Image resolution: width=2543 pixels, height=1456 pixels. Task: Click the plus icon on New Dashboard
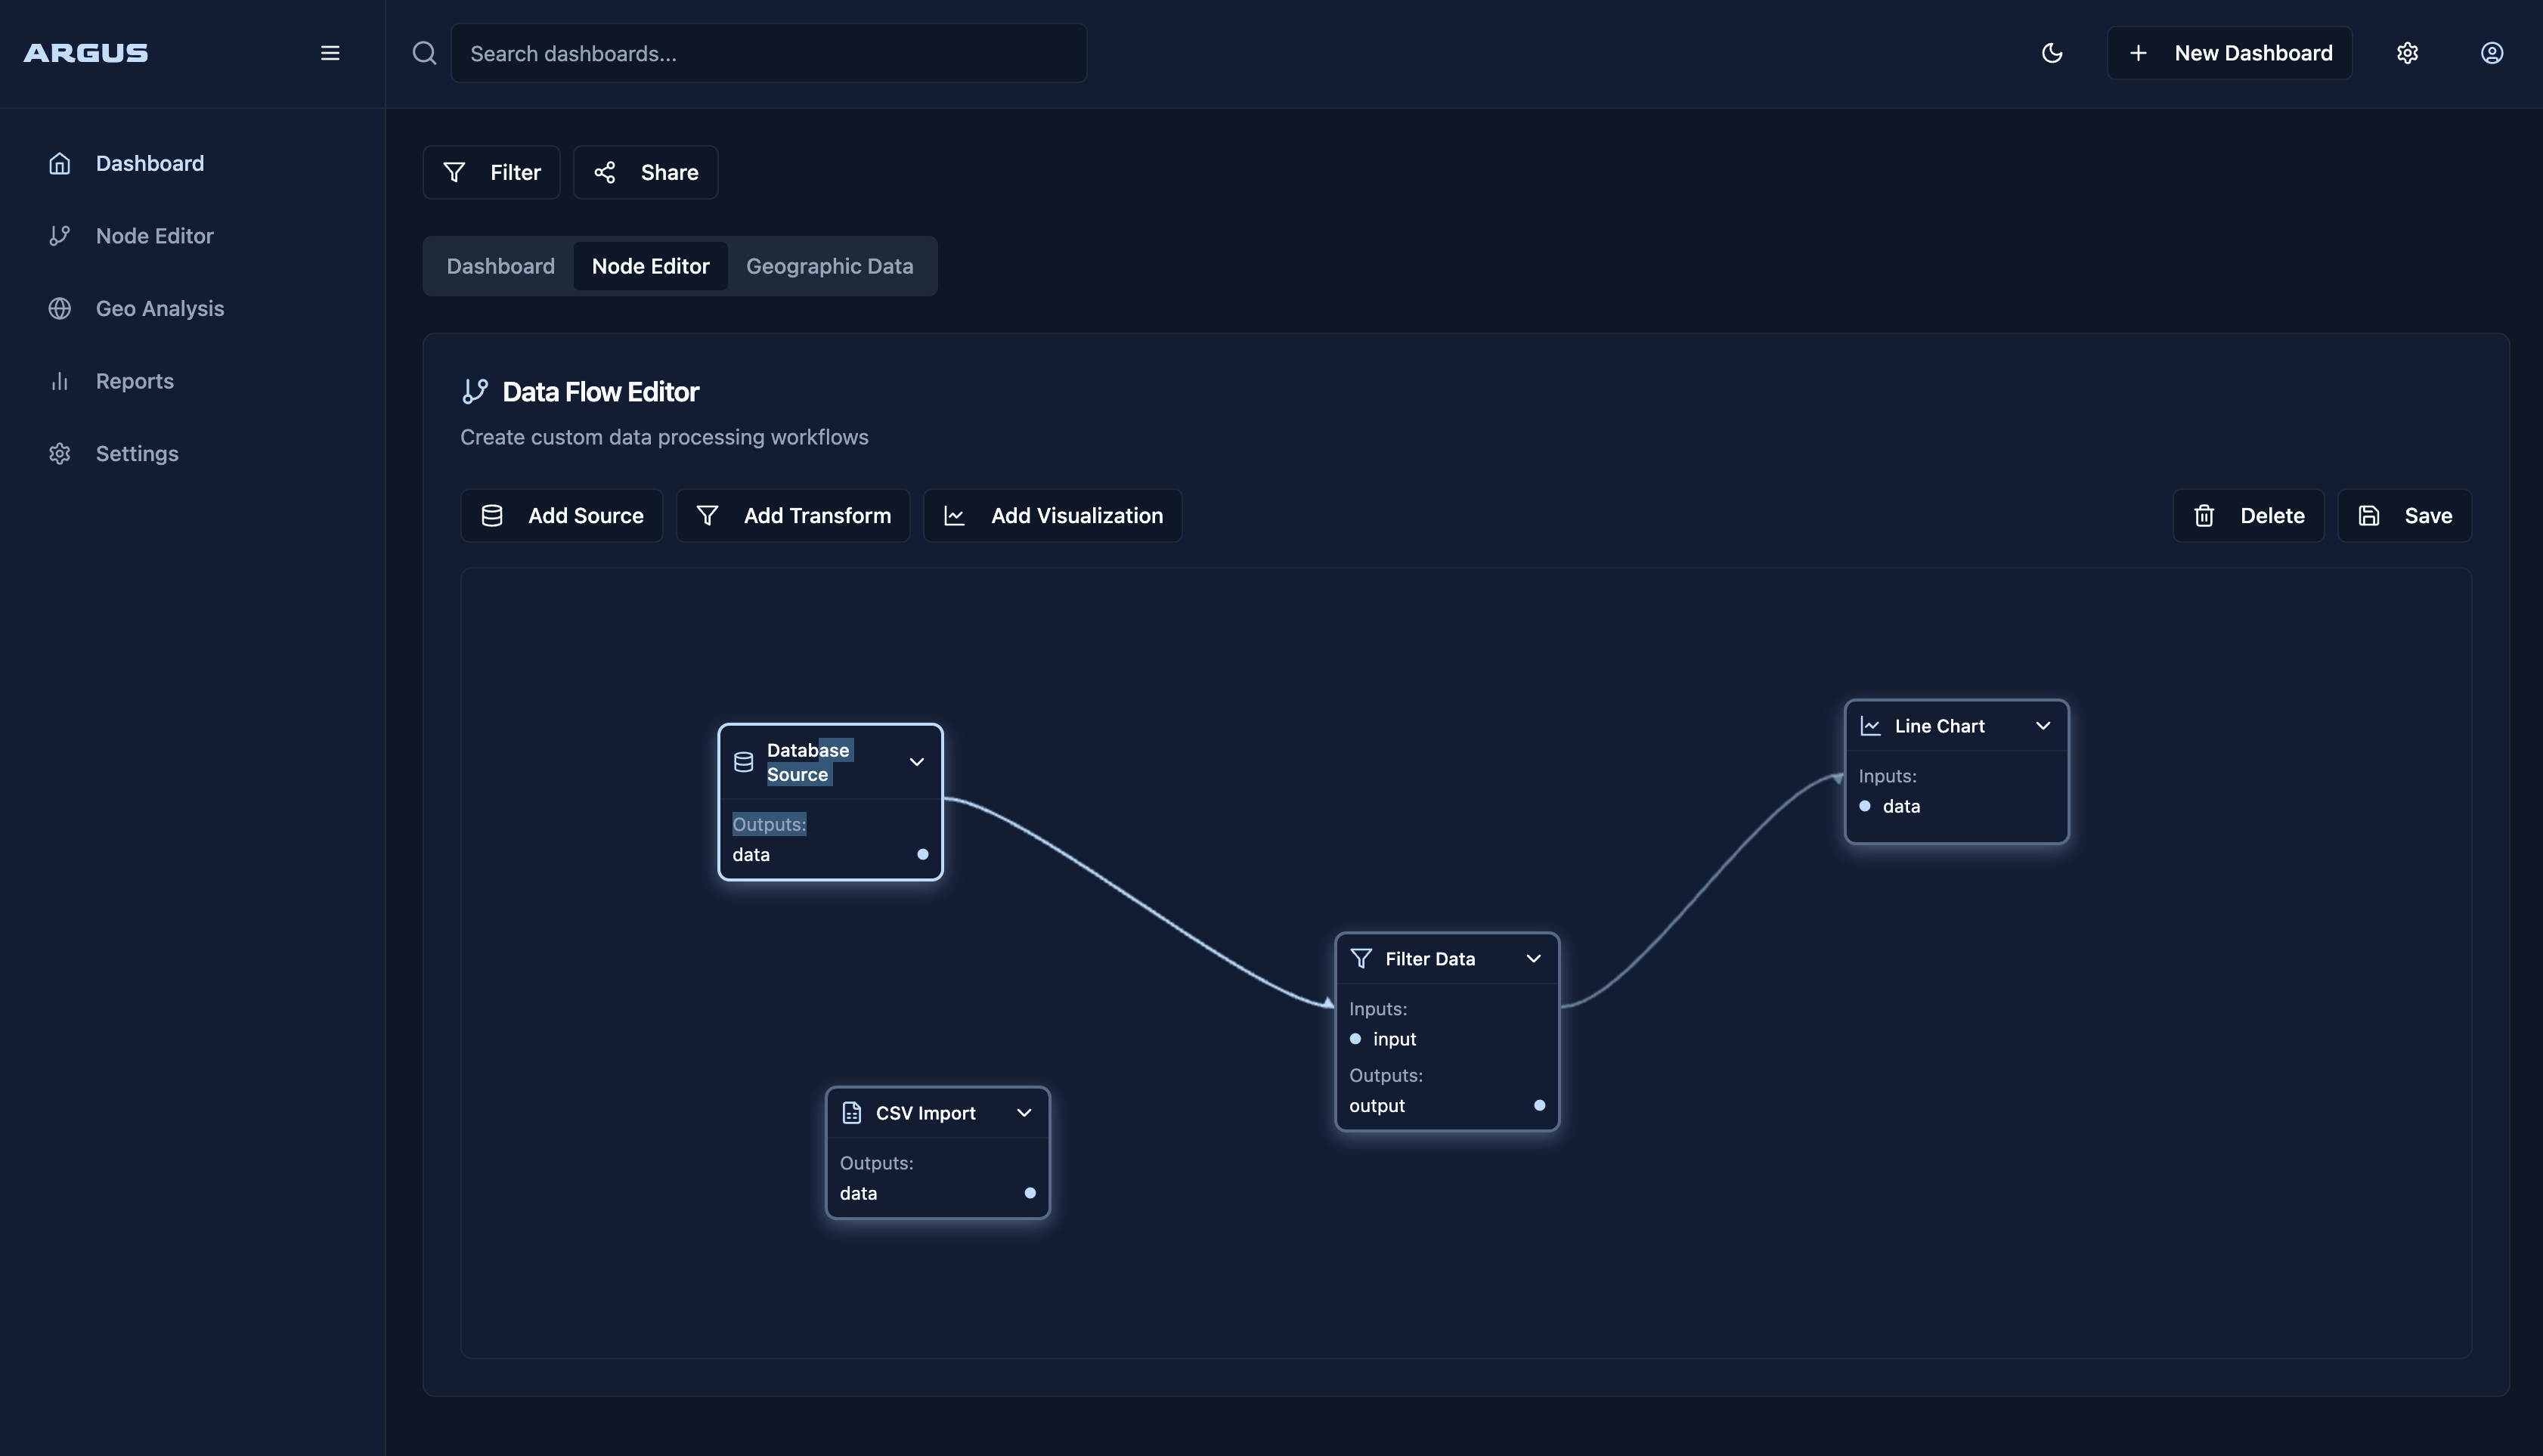pyautogui.click(x=2138, y=53)
